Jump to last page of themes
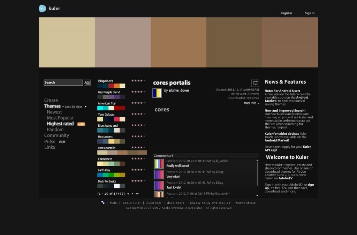357x235 pixels. click(137, 194)
